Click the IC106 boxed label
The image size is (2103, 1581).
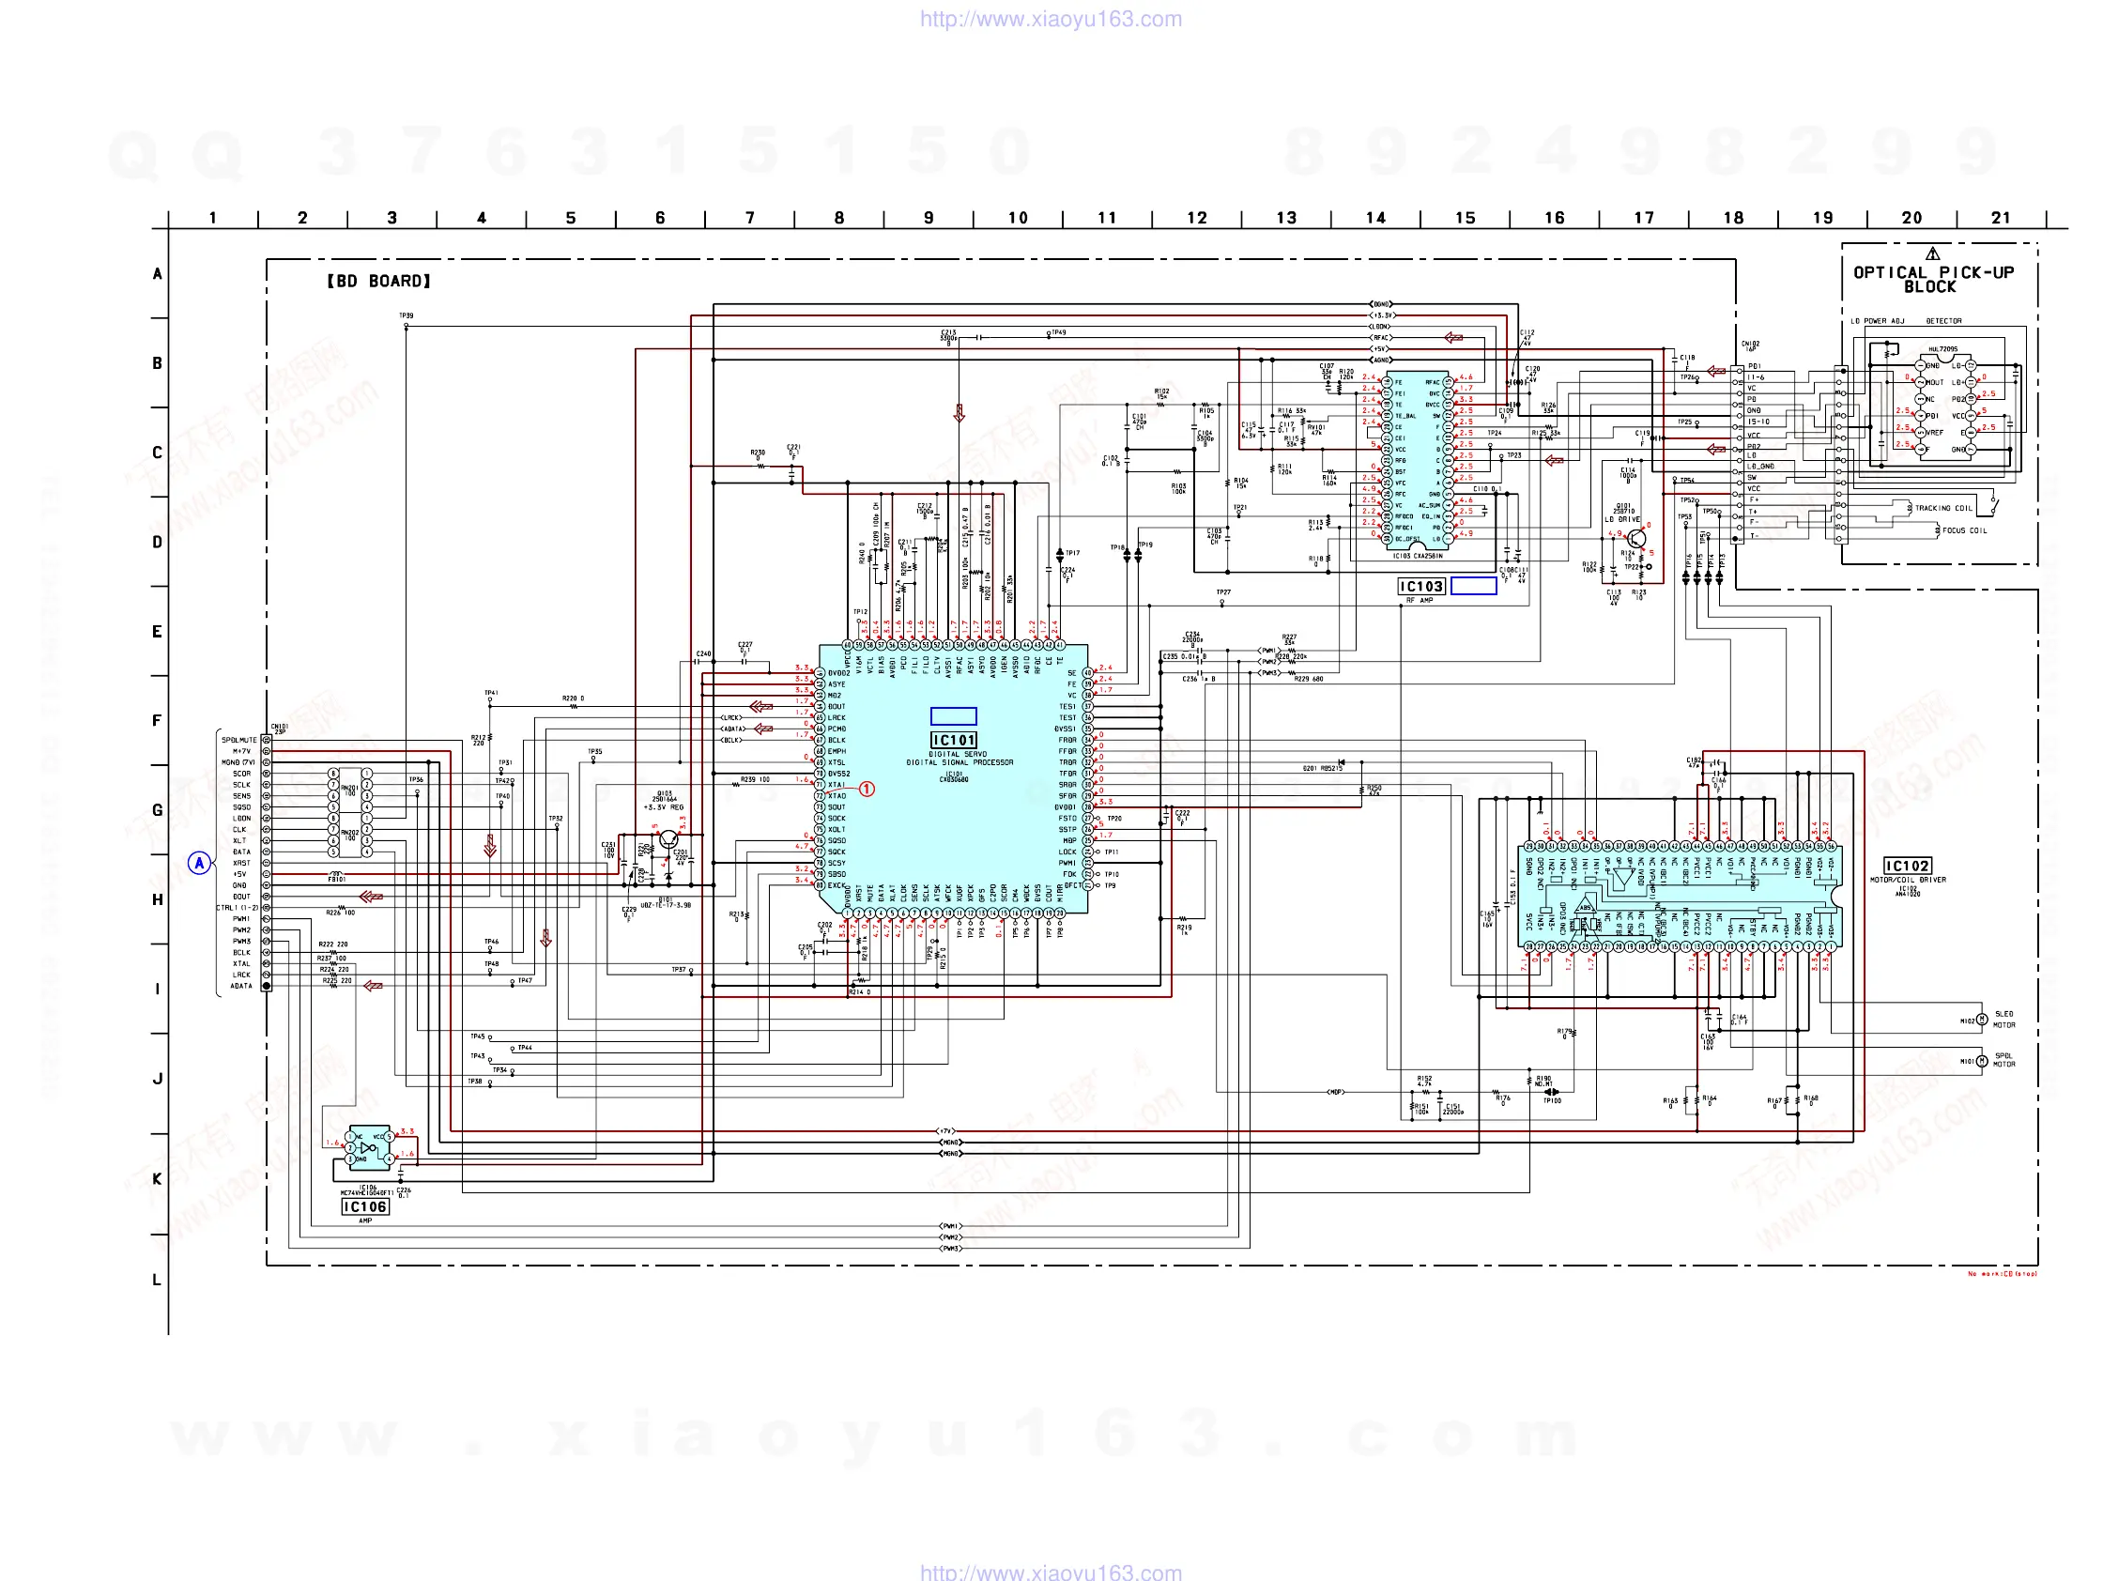point(365,1206)
